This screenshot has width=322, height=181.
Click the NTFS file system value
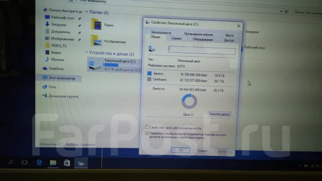click(x=181, y=66)
